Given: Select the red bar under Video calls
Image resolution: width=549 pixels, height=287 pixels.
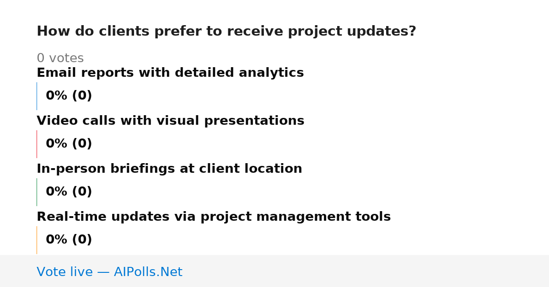Looking at the screenshot, I should tap(37, 144).
